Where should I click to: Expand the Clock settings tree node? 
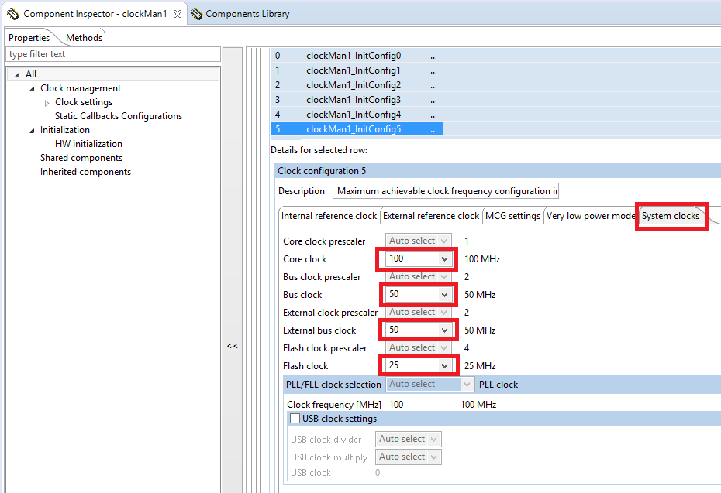47,103
